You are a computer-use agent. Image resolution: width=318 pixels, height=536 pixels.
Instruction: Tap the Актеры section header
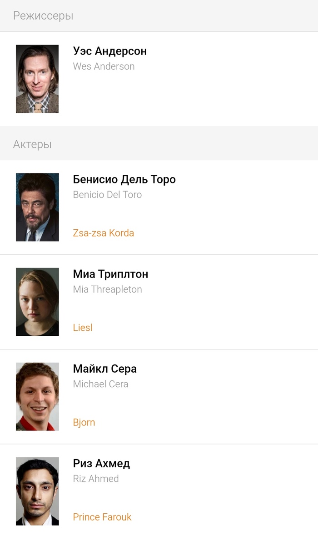[32, 145]
